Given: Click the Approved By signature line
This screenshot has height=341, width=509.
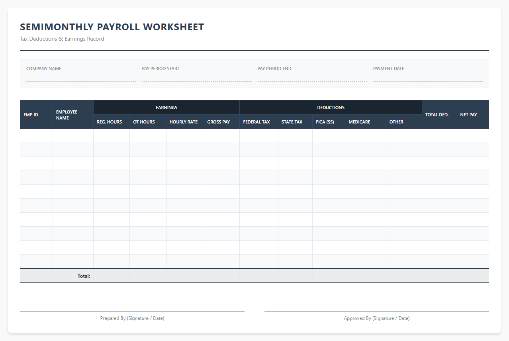Looking at the screenshot, I should pyautogui.click(x=377, y=311).
